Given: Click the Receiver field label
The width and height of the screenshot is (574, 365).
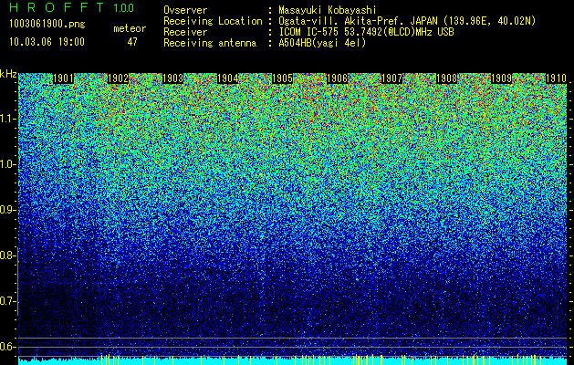Looking at the screenshot, I should [x=185, y=32].
